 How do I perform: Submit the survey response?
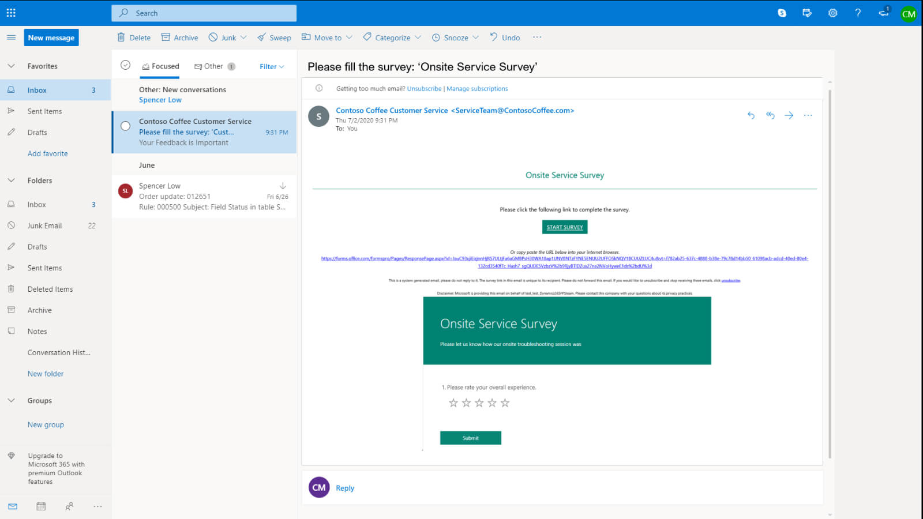click(x=470, y=438)
